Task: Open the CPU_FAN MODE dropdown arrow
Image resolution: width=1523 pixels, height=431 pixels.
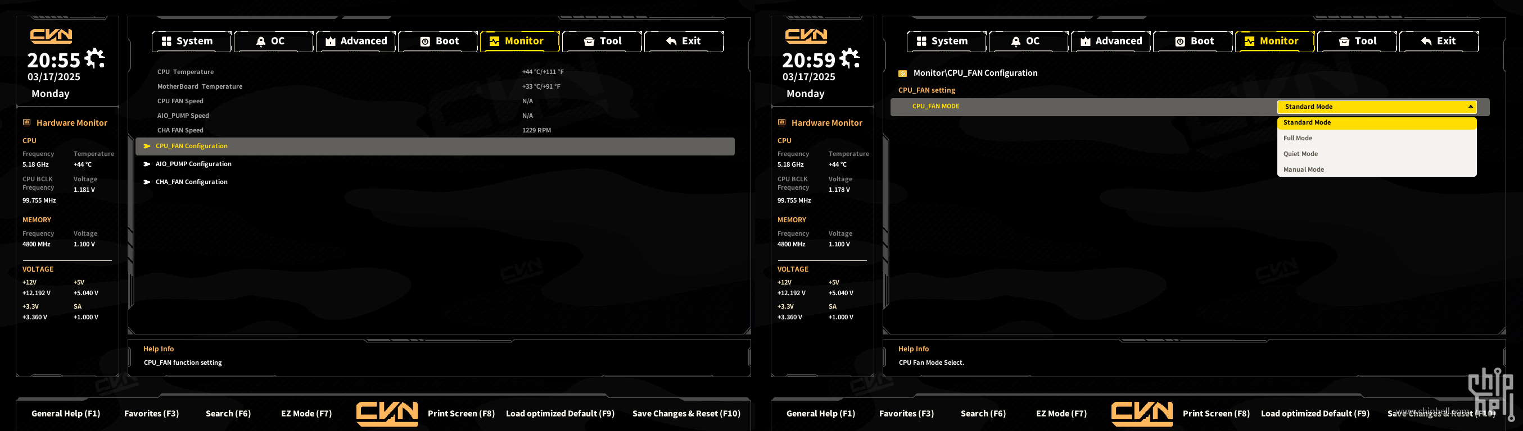Action: click(1470, 107)
